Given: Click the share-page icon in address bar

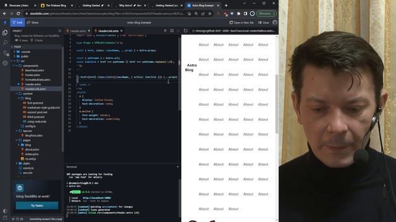Looking at the screenshot, I should [x=203, y=14].
